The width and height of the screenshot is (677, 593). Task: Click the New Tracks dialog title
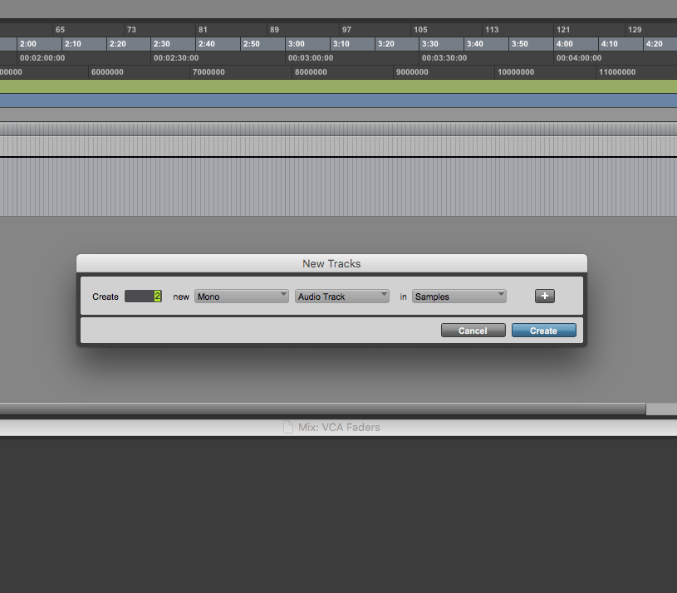pos(331,264)
